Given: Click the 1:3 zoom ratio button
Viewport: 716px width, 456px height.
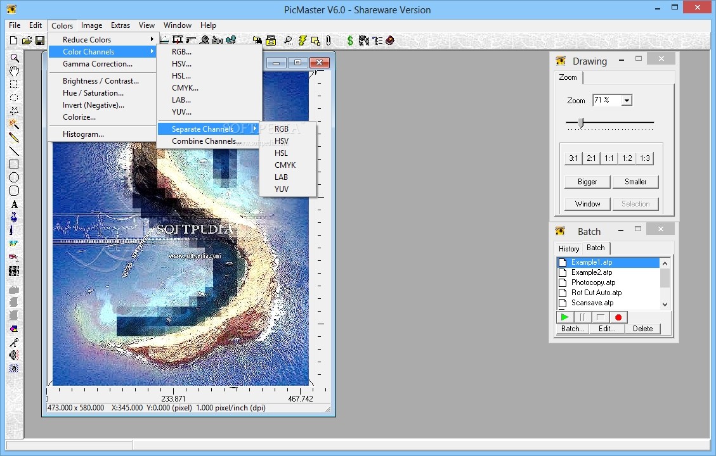Looking at the screenshot, I should coord(645,158).
